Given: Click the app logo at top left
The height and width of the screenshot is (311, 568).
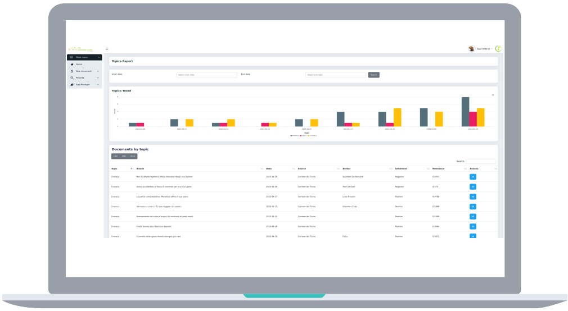Looking at the screenshot, I should [80, 49].
